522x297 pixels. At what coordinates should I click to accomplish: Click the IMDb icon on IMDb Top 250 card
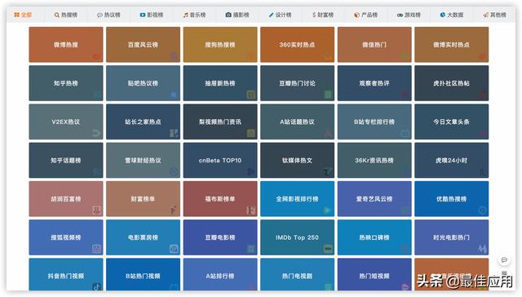328,249
